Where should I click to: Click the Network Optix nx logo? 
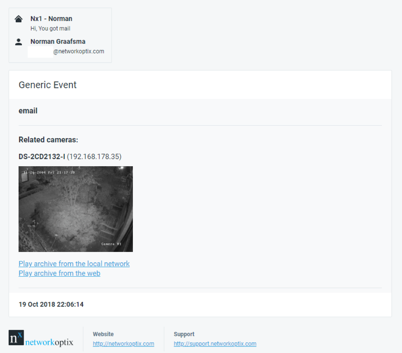click(16, 337)
